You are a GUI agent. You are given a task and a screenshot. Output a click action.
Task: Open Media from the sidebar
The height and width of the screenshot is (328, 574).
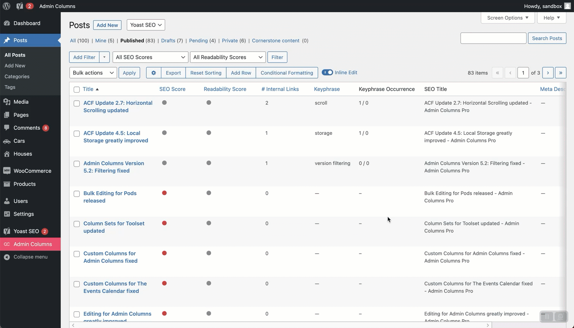21,102
